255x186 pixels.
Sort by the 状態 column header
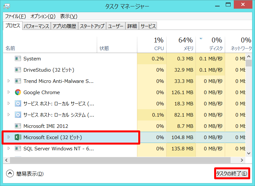coord(117,45)
